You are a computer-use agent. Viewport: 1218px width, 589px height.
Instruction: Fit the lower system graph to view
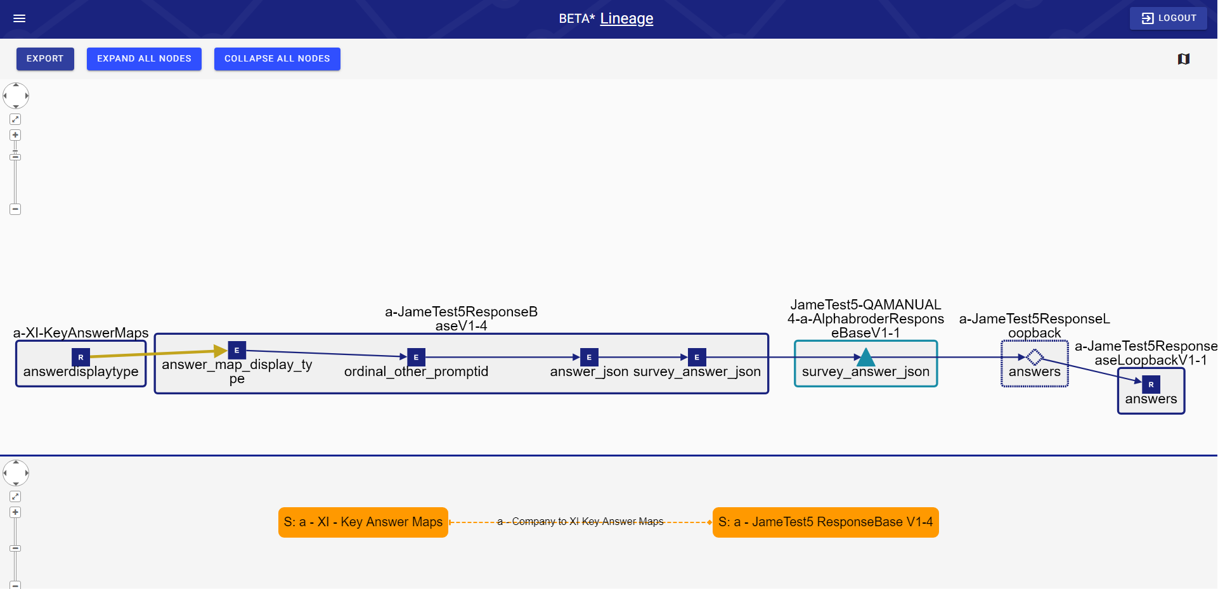click(16, 496)
